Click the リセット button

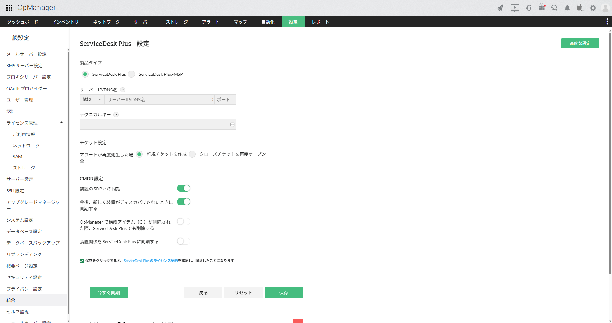click(x=244, y=292)
